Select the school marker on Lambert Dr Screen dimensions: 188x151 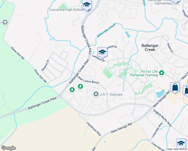coord(102,52)
